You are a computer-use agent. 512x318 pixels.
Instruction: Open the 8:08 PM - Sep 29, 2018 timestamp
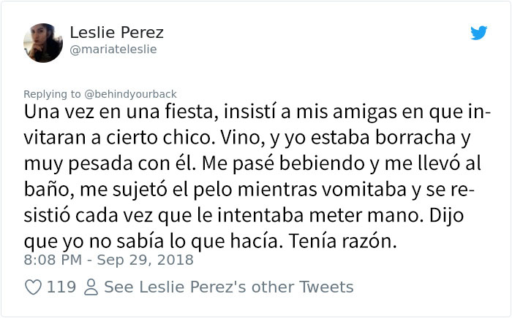click(x=109, y=260)
